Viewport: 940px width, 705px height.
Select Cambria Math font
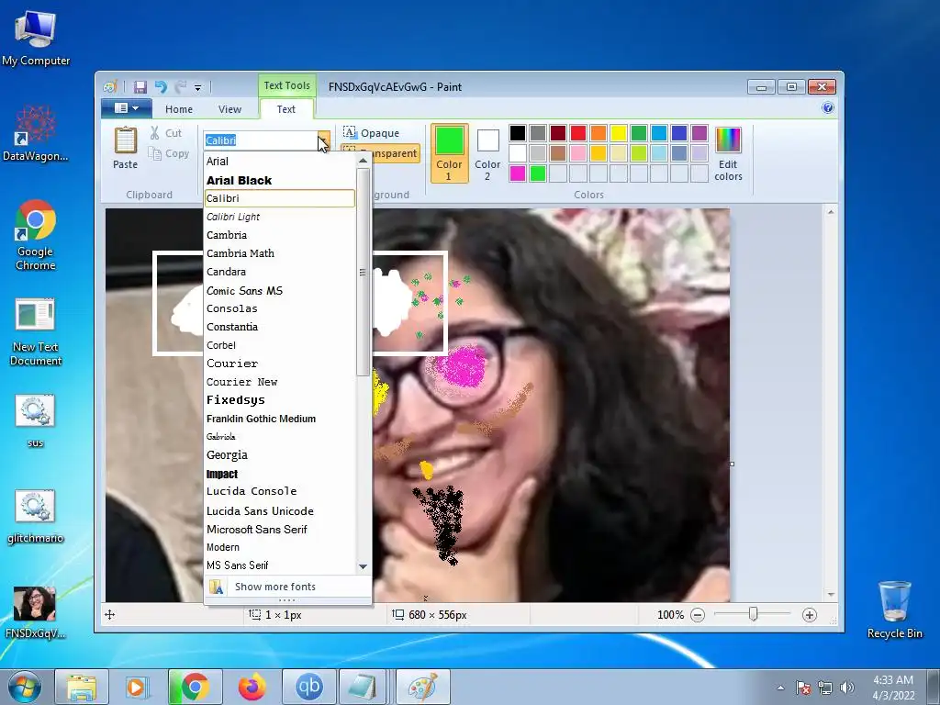click(280, 253)
